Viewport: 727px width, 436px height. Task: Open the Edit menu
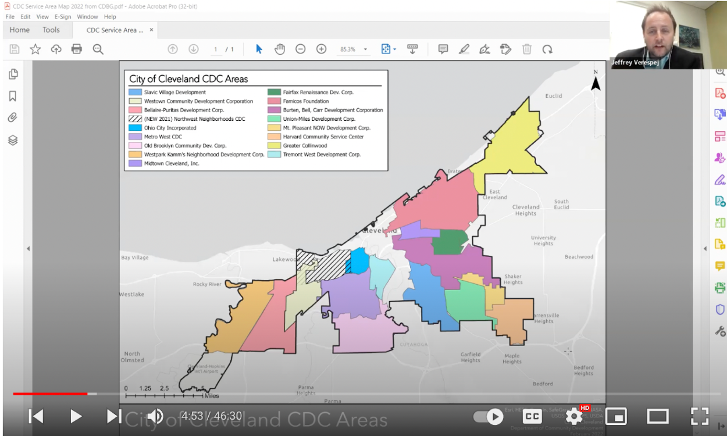[x=26, y=17]
